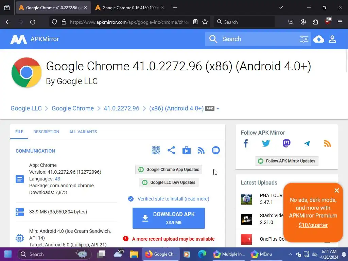Image resolution: width=348 pixels, height=261 pixels.
Task: Click the share icon on the file tab
Action: coord(171,150)
